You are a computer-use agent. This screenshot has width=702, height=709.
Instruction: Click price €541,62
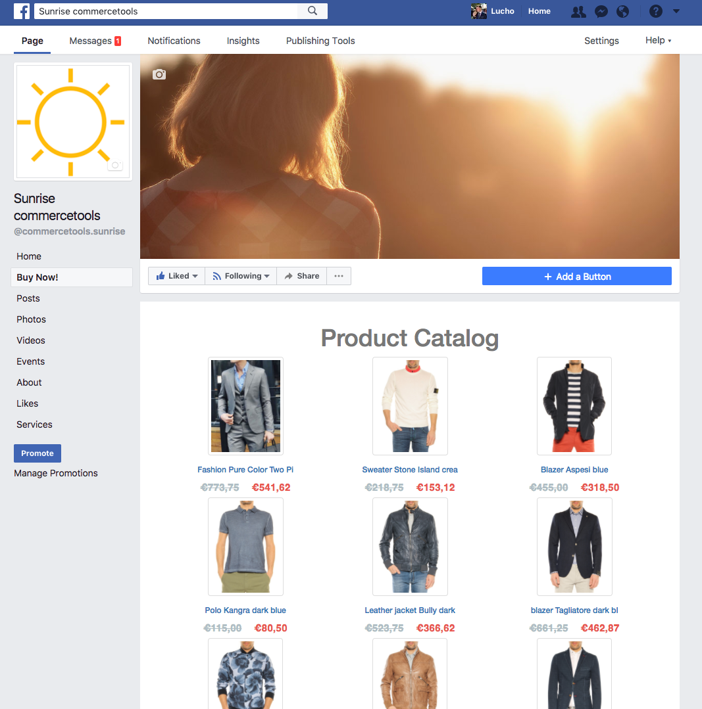coord(270,488)
